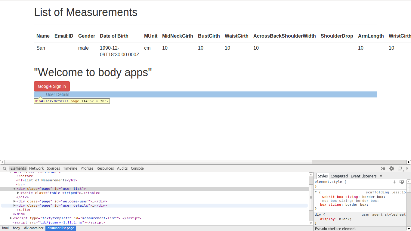Click the ShoulderDrop column header
The width and height of the screenshot is (411, 231).
coord(337,36)
